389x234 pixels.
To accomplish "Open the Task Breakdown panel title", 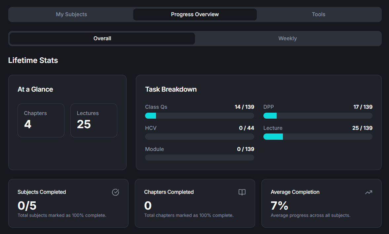I will click(x=171, y=89).
